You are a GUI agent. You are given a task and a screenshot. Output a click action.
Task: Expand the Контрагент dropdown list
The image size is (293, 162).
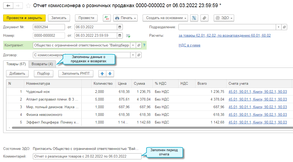click(x=133, y=45)
